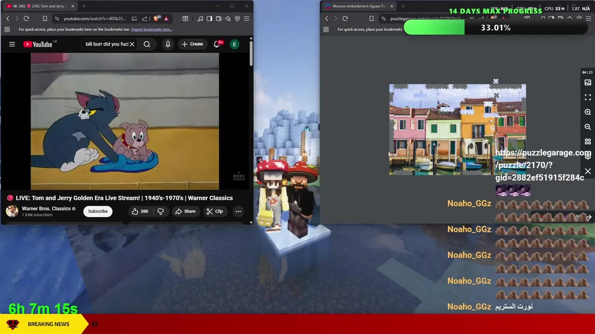Toggle fullscreen in puzzle toolbar
The image size is (595, 334).
[588, 97]
